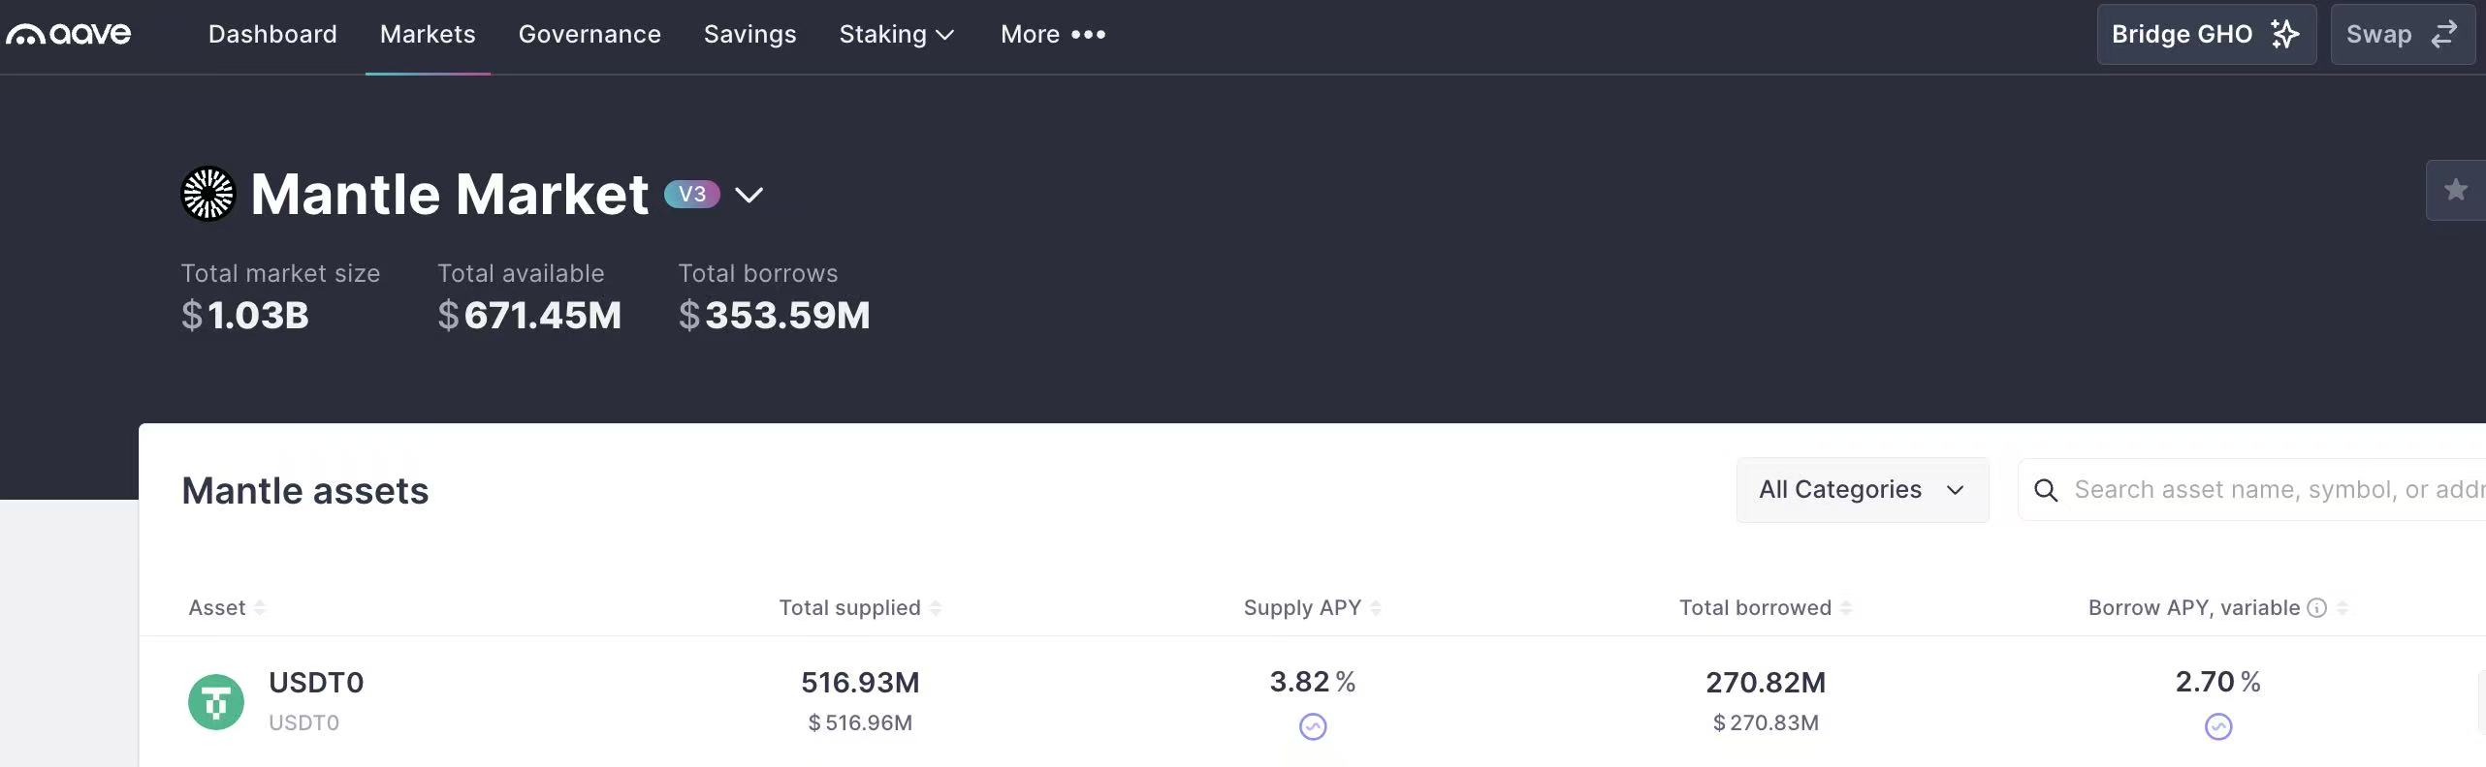Focus the asset search field

[2269, 490]
